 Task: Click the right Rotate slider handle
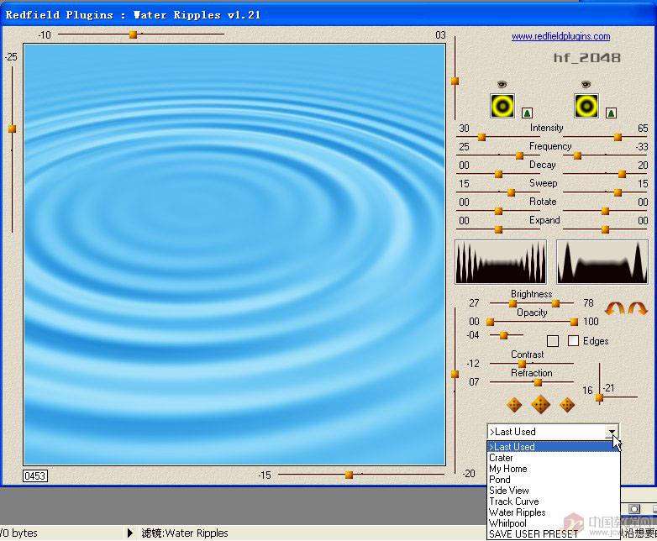[x=605, y=211]
